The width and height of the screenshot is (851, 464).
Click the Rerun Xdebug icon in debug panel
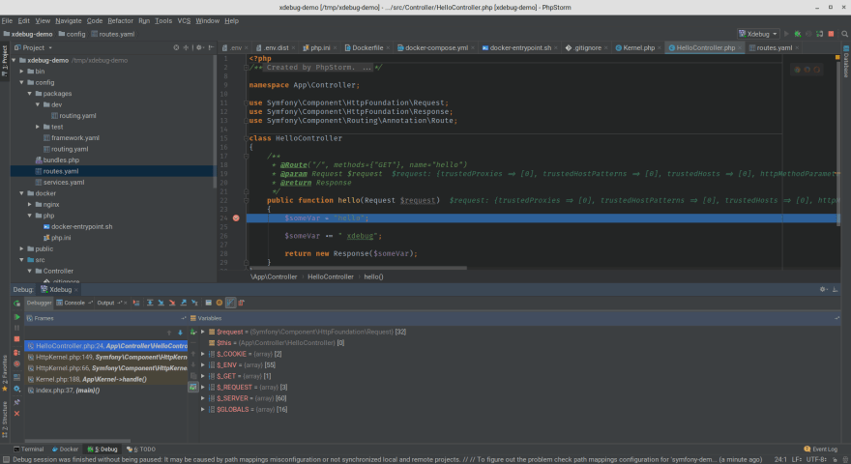(16, 304)
